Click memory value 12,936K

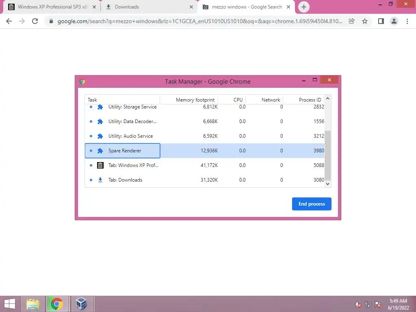[x=209, y=151]
